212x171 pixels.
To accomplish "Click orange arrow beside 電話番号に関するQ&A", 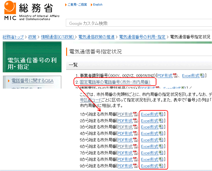I will coord(9,81).
